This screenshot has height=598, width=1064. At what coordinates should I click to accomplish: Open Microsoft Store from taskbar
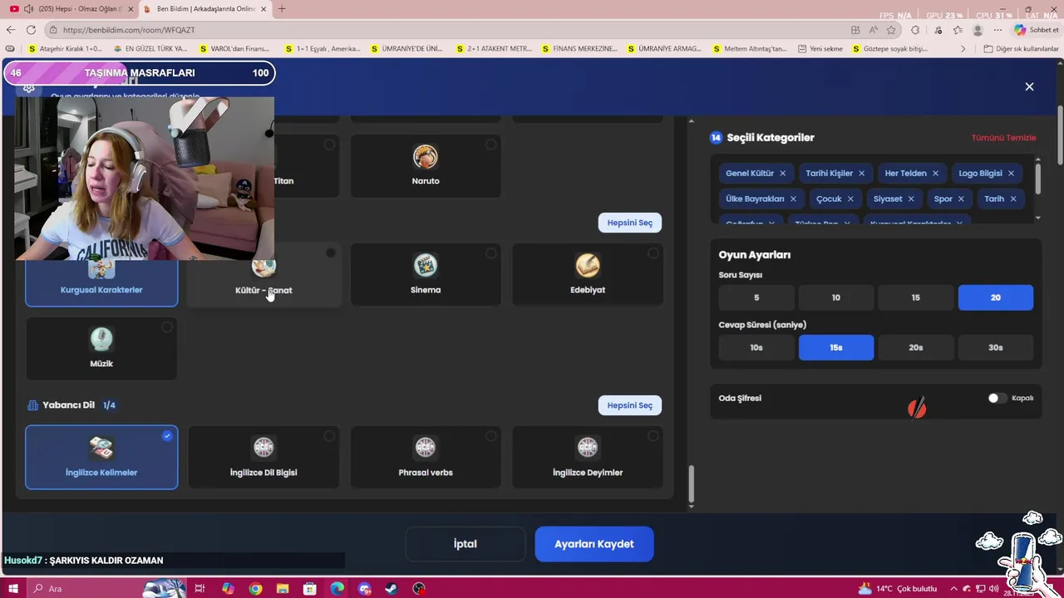(310, 589)
